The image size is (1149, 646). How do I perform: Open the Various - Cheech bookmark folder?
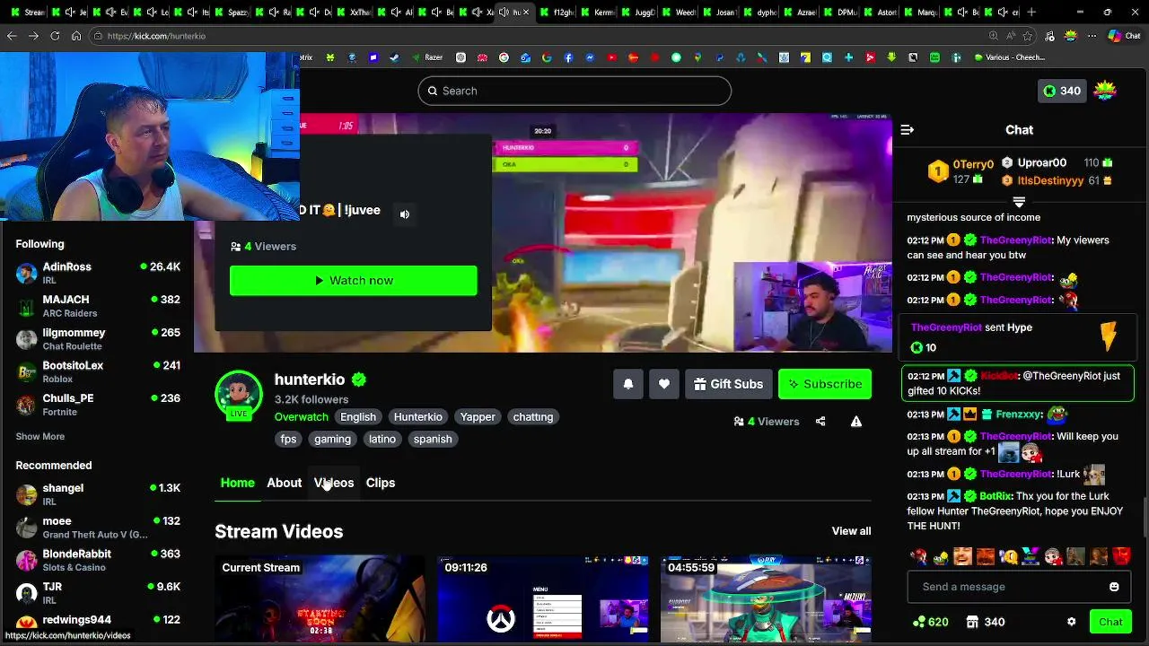pyautogui.click(x=1010, y=57)
